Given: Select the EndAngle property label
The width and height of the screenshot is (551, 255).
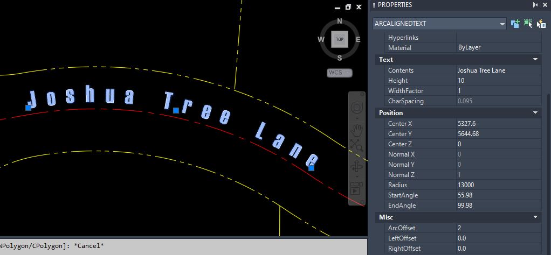Looking at the screenshot, I should coord(402,205).
